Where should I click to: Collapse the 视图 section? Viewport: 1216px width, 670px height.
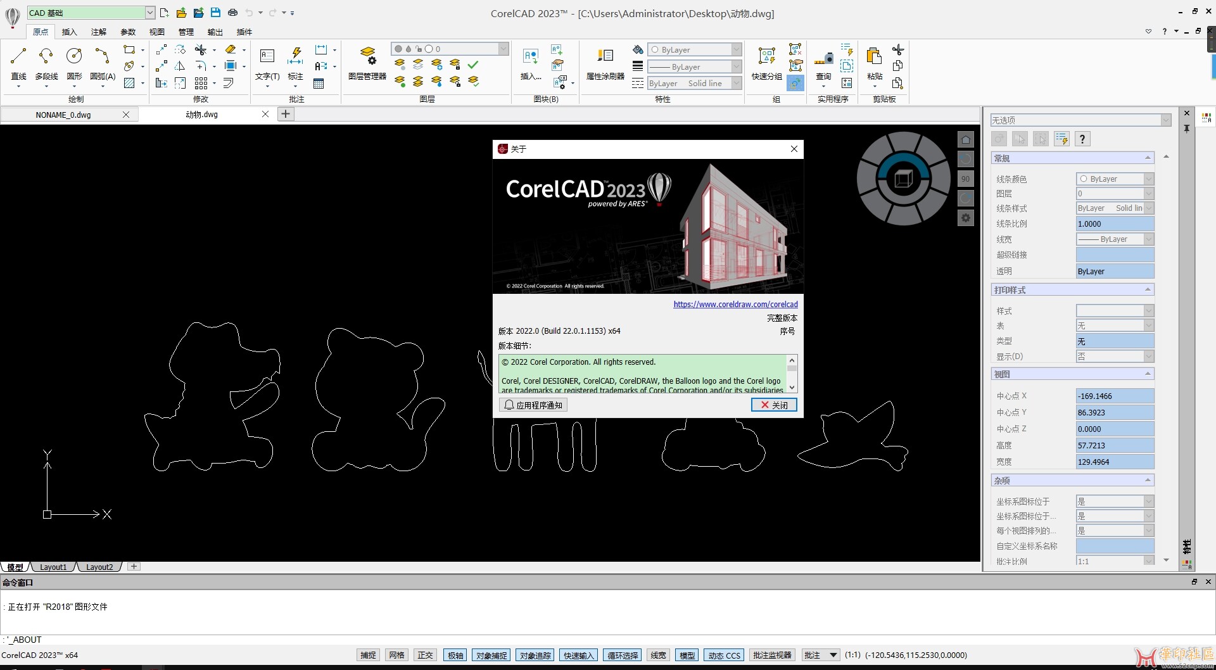[1148, 374]
